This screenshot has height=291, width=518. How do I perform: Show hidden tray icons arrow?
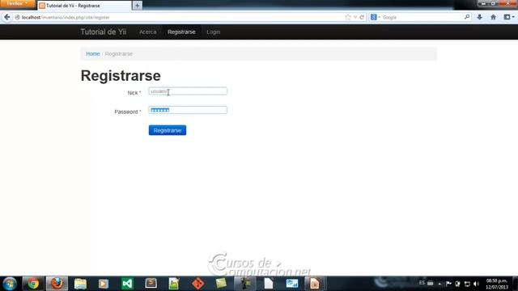point(439,284)
